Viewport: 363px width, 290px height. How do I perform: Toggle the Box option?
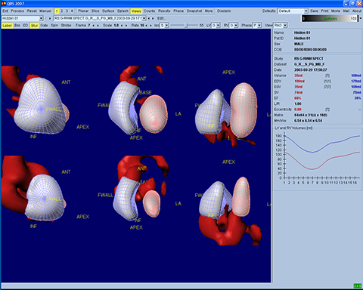coord(17,26)
